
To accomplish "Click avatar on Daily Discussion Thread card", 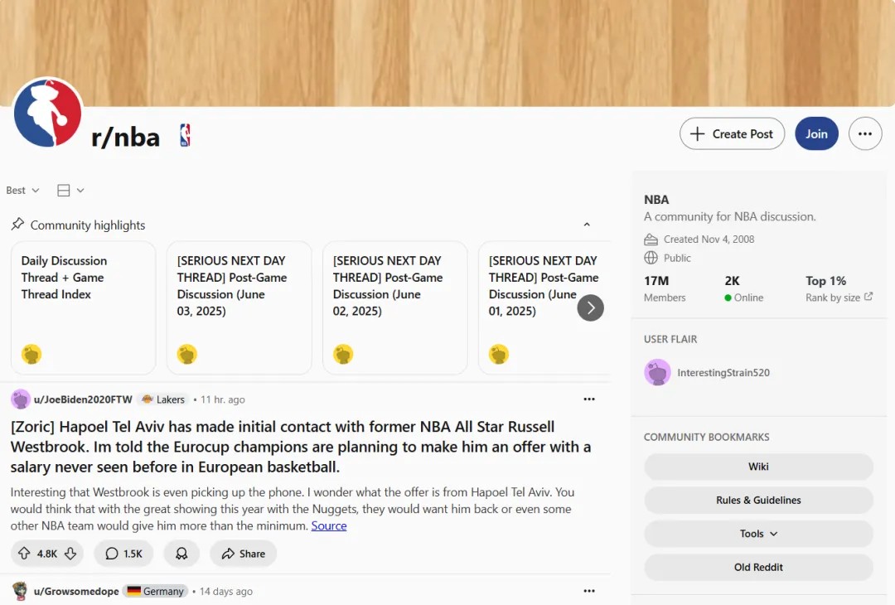I will (x=31, y=354).
